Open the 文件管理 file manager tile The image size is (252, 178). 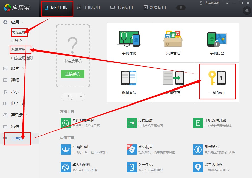(173, 42)
